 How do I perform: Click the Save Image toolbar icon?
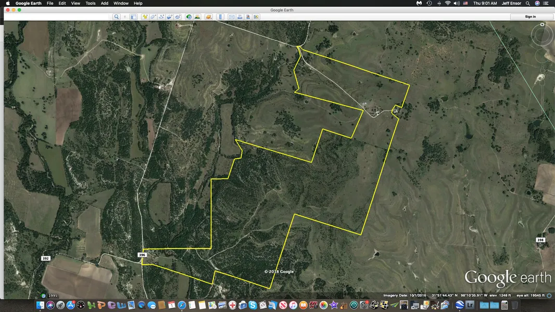[x=248, y=17]
